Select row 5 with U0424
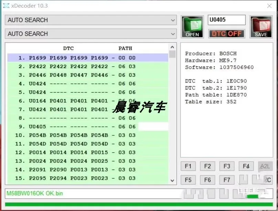Image resolution: width=278 pixels, height=211 pixels. (88, 92)
